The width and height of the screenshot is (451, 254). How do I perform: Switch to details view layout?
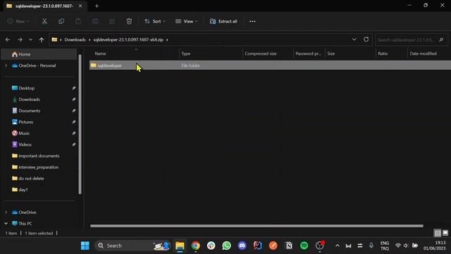pos(438,233)
